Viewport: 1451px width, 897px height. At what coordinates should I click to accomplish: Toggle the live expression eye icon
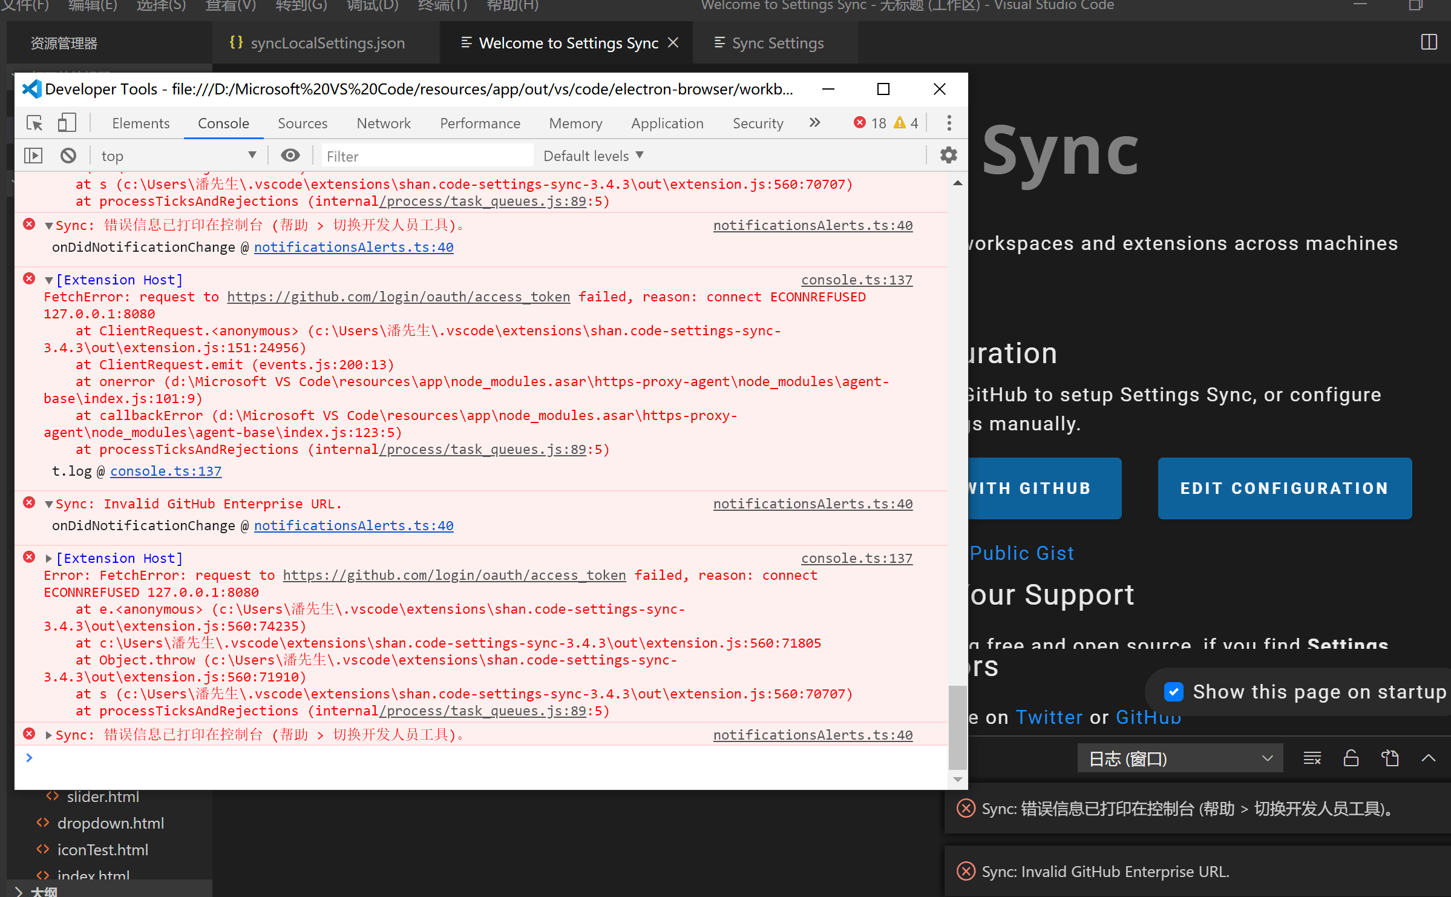tap(290, 156)
